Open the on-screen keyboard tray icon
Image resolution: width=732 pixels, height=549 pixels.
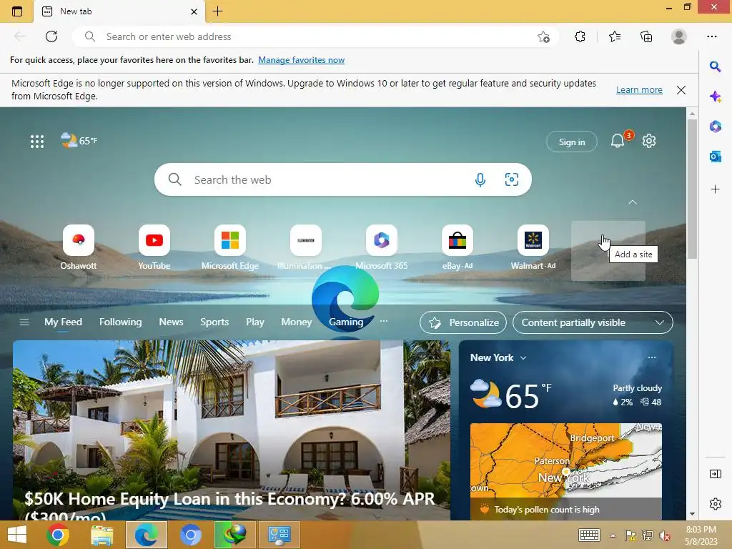point(589,535)
